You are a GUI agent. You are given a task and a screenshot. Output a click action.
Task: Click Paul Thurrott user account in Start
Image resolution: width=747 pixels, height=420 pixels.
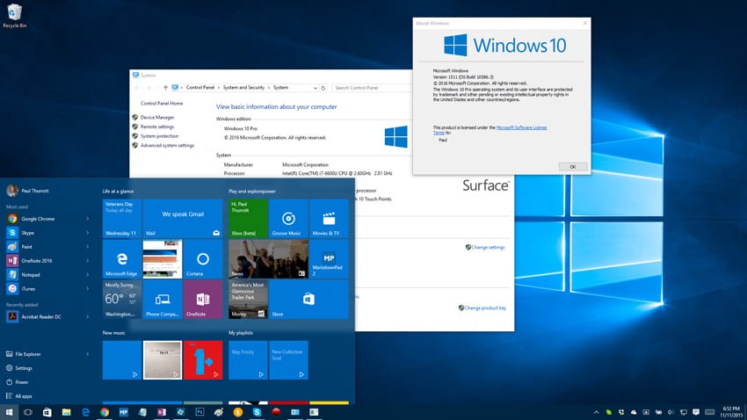pyautogui.click(x=27, y=191)
